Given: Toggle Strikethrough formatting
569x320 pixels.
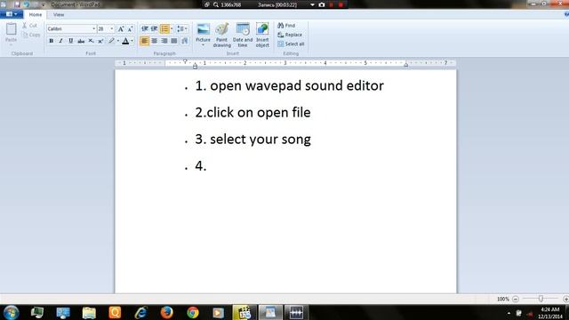Looking at the screenshot, I should 81,41.
